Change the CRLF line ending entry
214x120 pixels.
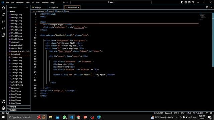coord(183,113)
